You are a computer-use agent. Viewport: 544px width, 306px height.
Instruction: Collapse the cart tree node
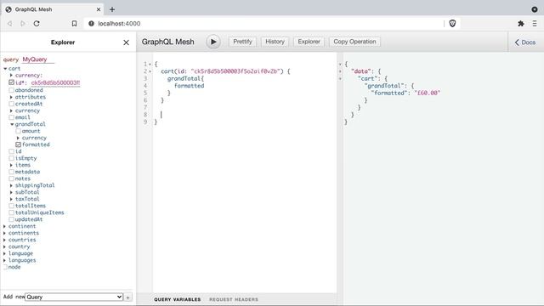(x=5, y=69)
